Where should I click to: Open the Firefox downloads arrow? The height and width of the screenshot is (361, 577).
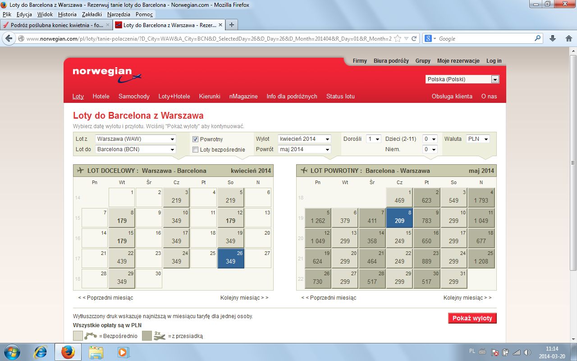click(x=553, y=38)
